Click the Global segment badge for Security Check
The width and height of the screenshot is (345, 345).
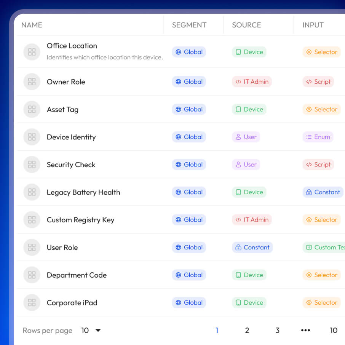189,165
